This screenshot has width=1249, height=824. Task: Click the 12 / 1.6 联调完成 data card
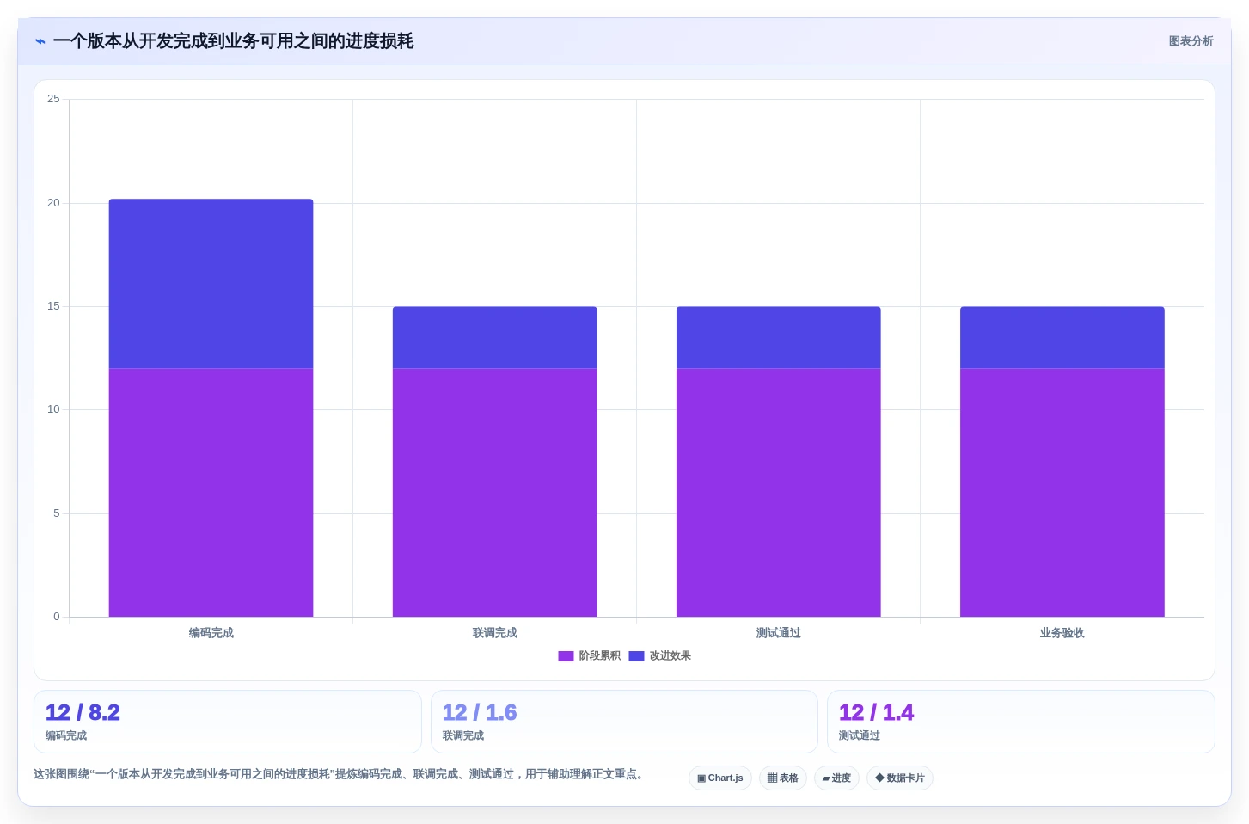pos(624,722)
